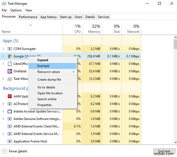Sort by the CPU column header
177x157 pixels.
(72, 29)
